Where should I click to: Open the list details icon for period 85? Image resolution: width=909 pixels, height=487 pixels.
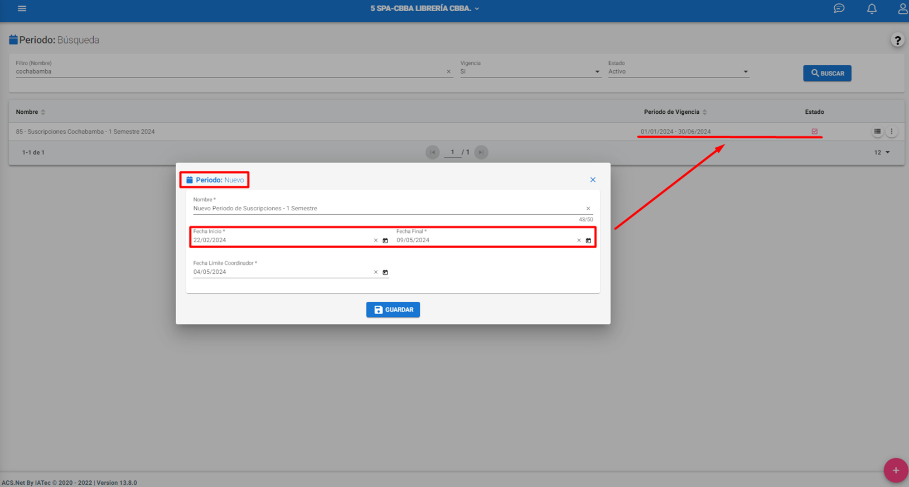click(877, 132)
